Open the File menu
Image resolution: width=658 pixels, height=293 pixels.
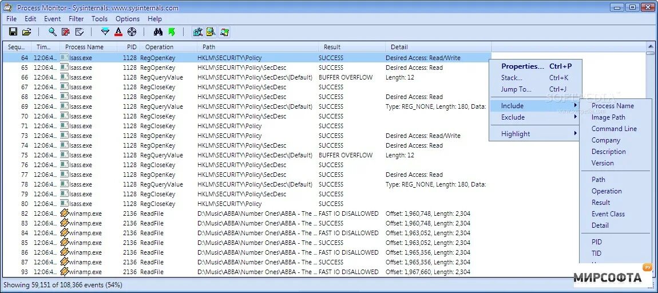11,19
